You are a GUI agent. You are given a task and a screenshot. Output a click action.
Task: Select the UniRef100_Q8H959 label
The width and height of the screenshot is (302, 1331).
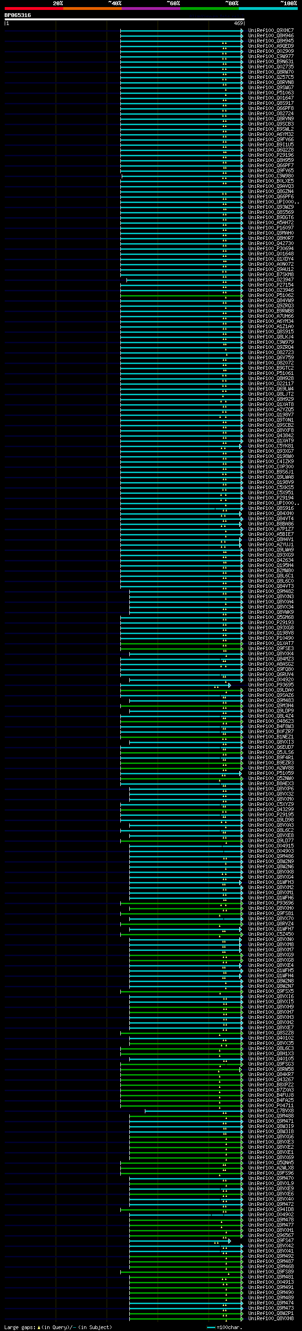(270, 160)
